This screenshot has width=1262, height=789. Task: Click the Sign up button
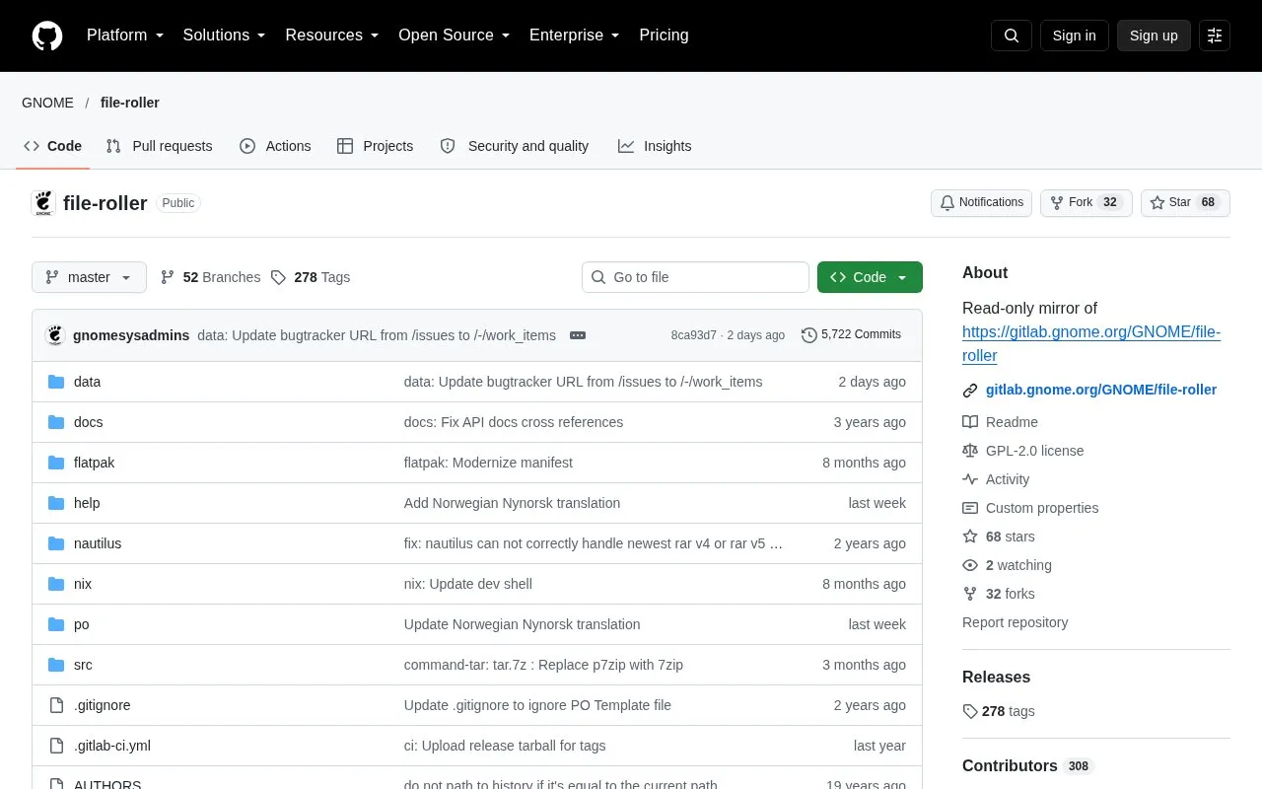point(1154,36)
